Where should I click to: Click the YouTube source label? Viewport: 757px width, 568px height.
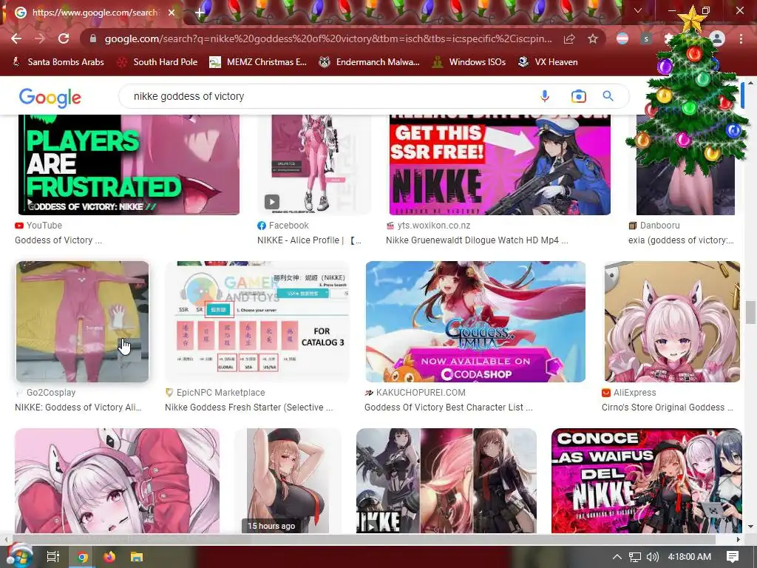pyautogui.click(x=44, y=225)
